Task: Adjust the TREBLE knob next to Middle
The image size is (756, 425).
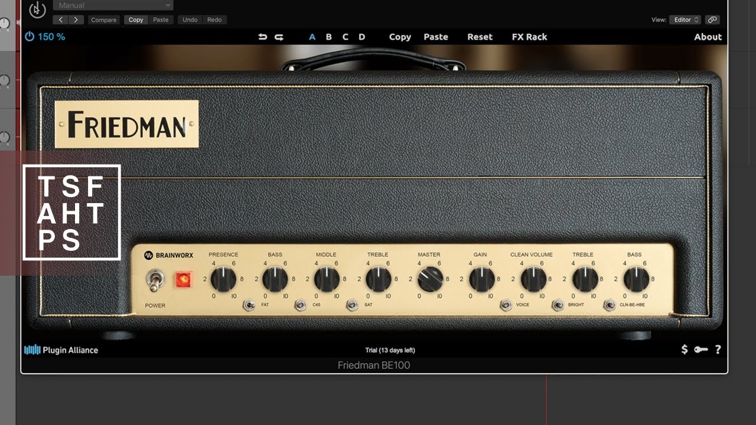Action: click(378, 279)
